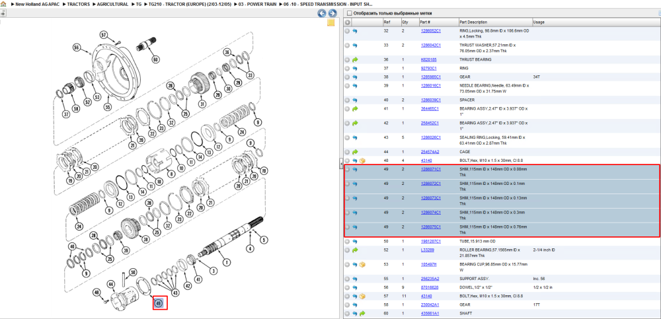661x319 pixels.
Task: Toggle the select circle for Ref 32 row
Action: pos(348,31)
